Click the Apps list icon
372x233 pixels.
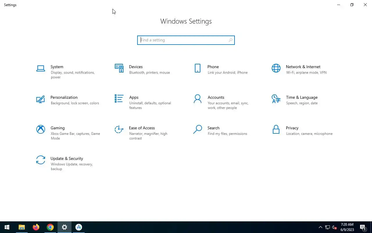click(x=119, y=99)
